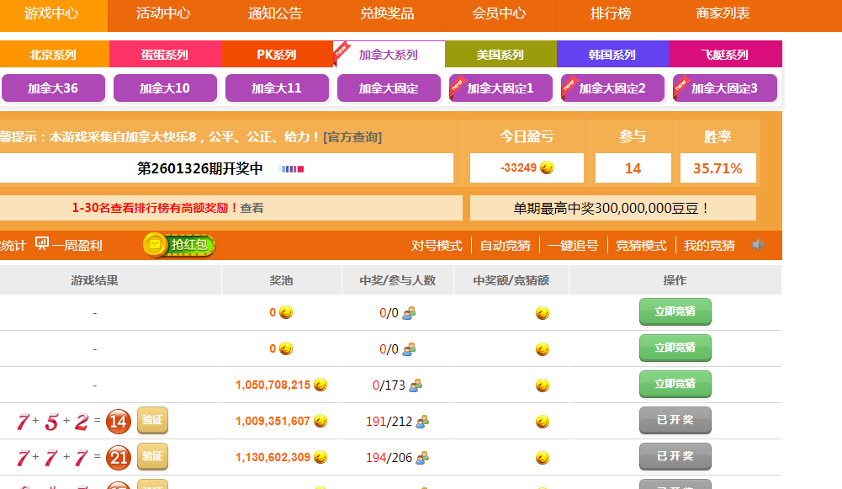The width and height of the screenshot is (842, 489).
Task: Click 立即竞猜 in the 0/173 row
Action: coord(675,384)
